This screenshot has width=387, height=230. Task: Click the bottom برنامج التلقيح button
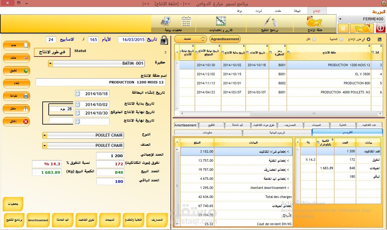point(14,220)
